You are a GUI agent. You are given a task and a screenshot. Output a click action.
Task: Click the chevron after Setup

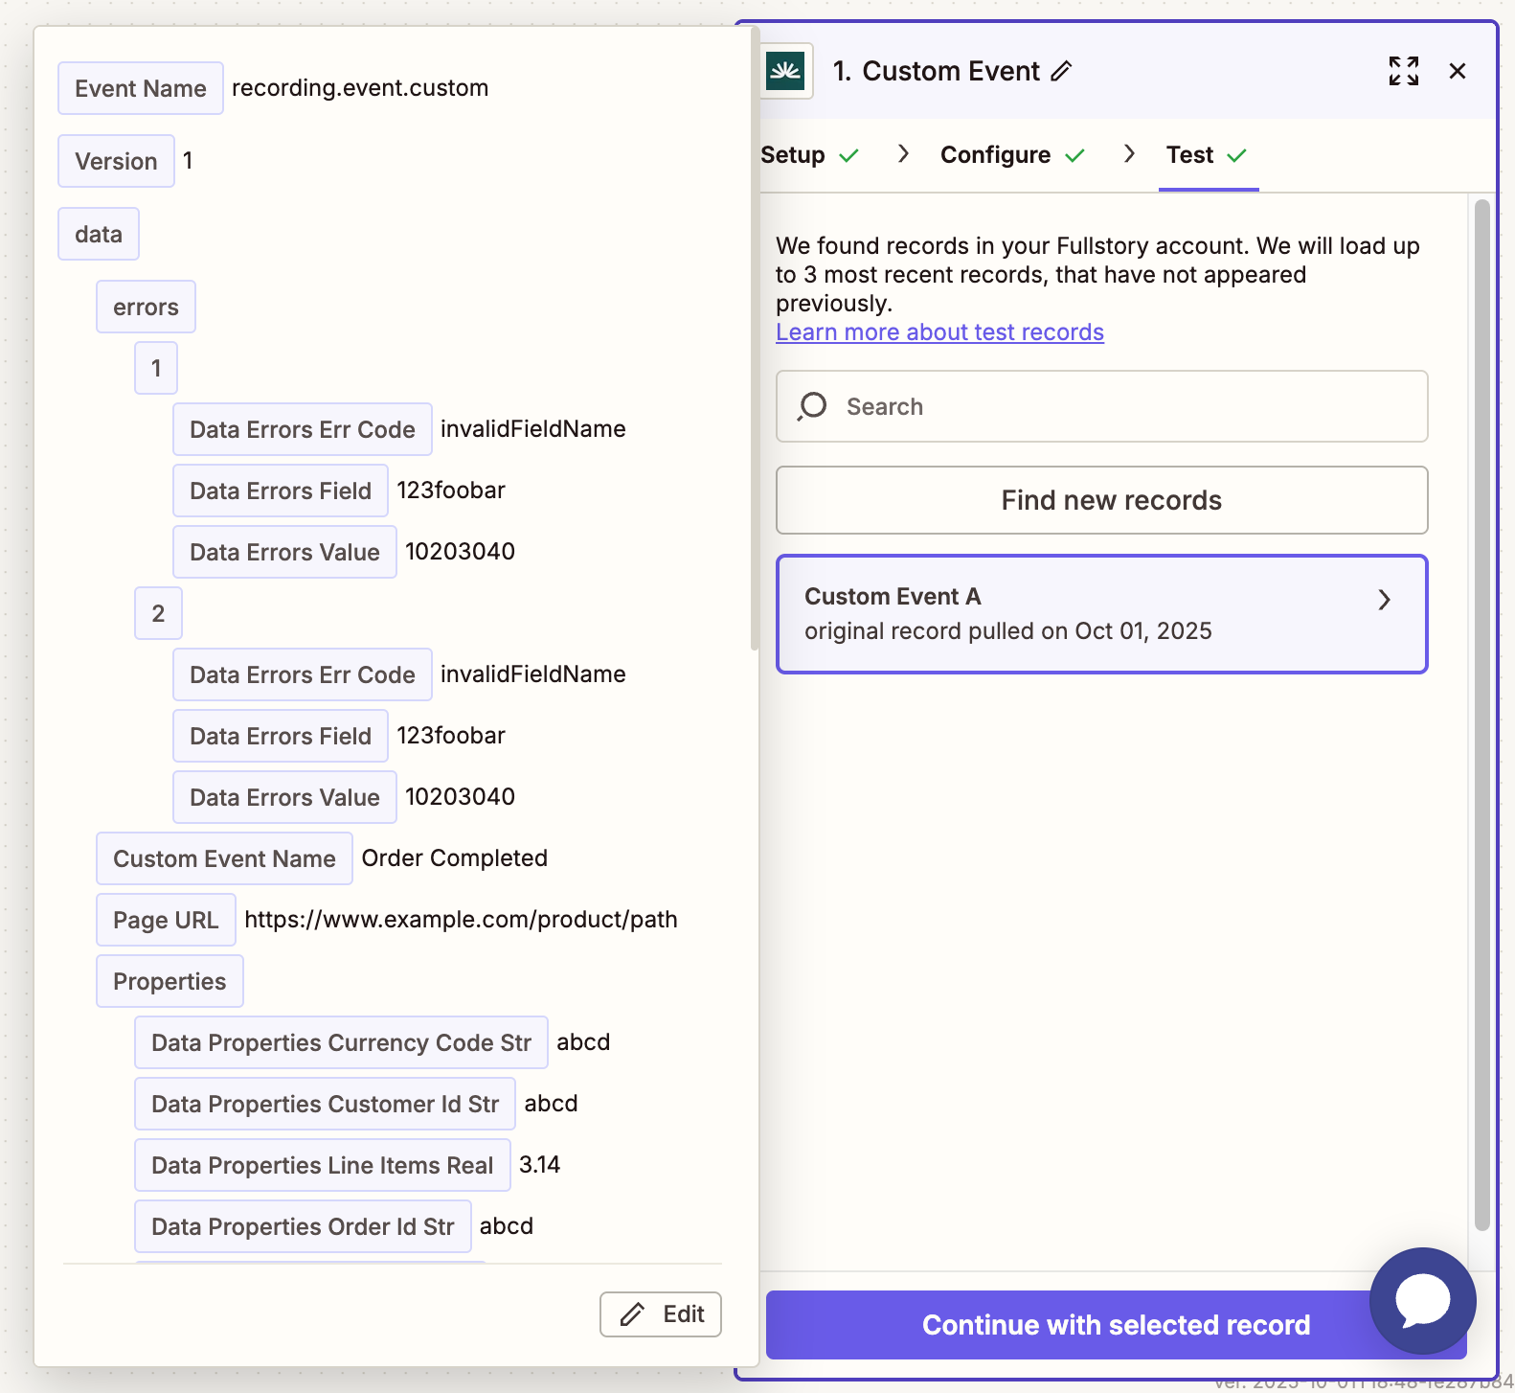pyautogui.click(x=903, y=154)
